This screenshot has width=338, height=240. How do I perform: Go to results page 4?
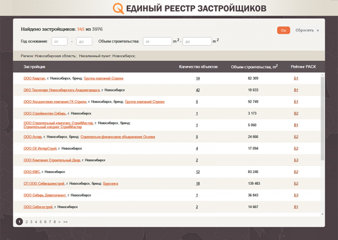[x=36, y=221]
